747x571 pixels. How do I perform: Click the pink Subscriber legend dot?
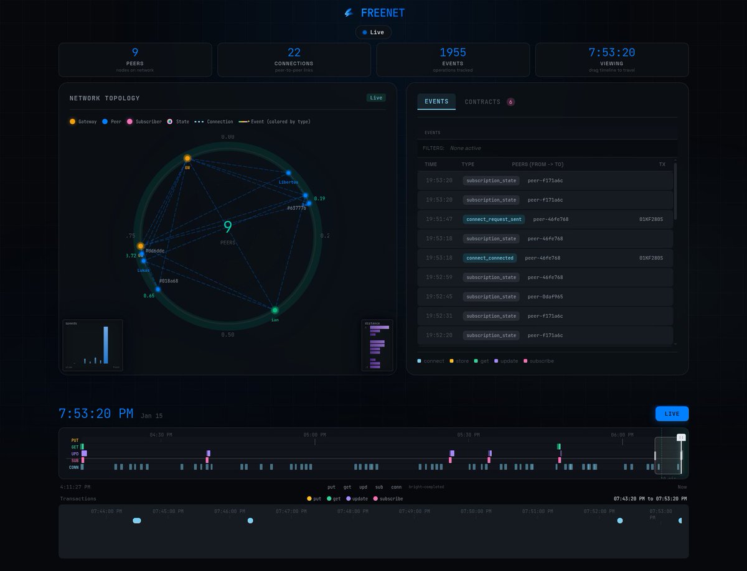click(129, 122)
